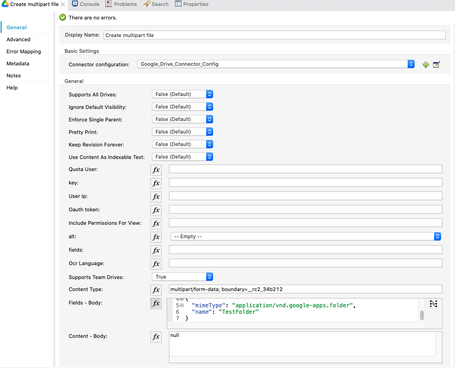Go to Error Mapping section
The width and height of the screenshot is (455, 368).
point(24,51)
